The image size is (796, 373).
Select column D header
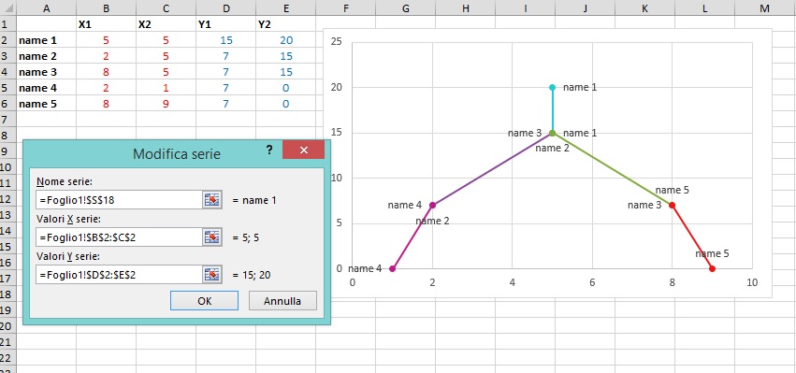[226, 7]
